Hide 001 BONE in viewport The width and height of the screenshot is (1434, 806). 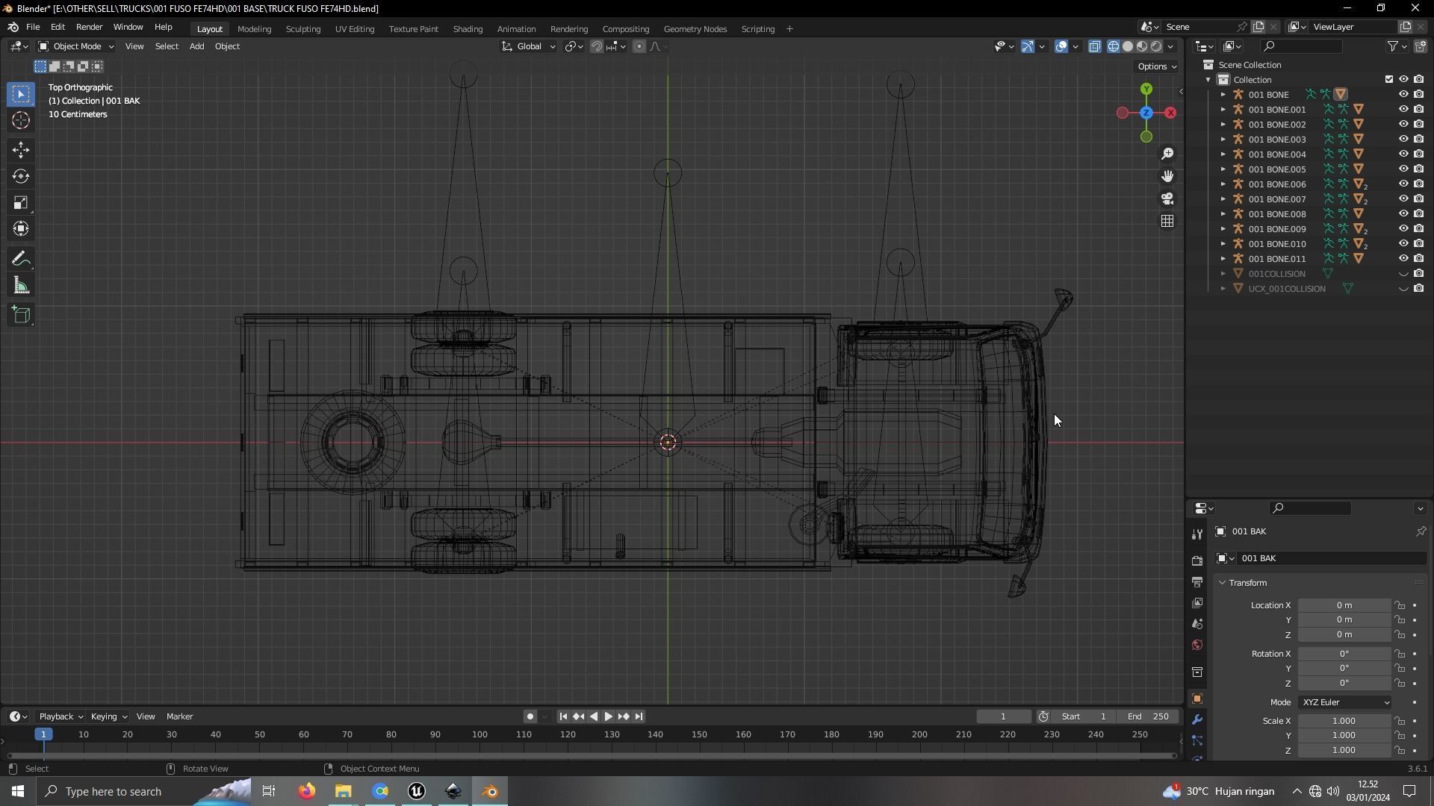(1403, 95)
